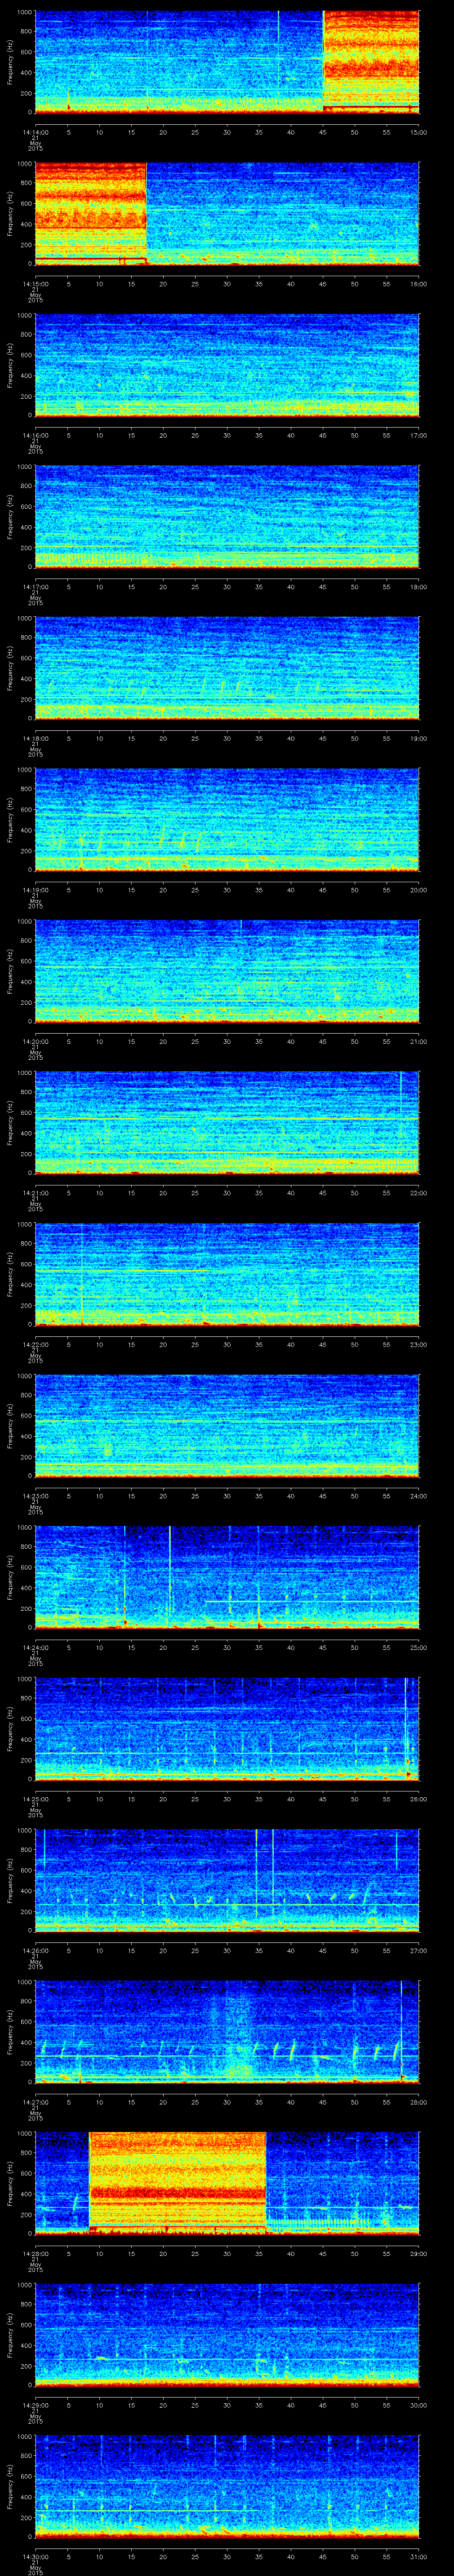This screenshot has width=454, height=2576.
Task: Click the 14:24:00 start time label
Action: coord(35,1647)
